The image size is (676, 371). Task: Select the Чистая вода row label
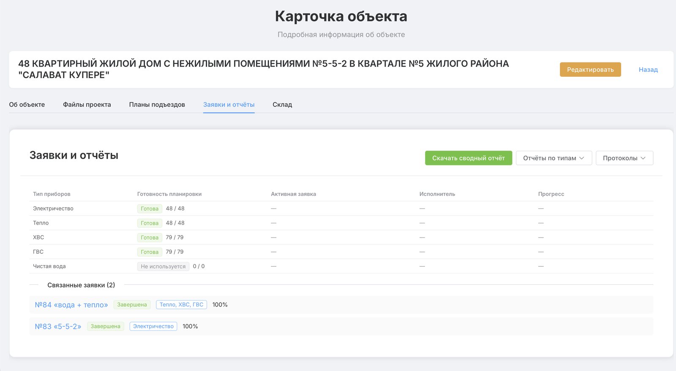tap(49, 266)
